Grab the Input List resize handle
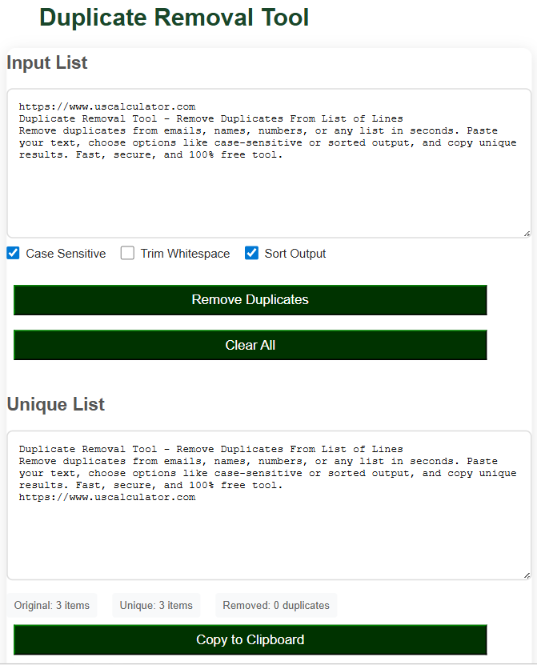 click(527, 234)
